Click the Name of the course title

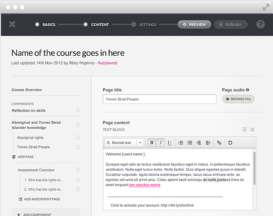click(x=68, y=53)
